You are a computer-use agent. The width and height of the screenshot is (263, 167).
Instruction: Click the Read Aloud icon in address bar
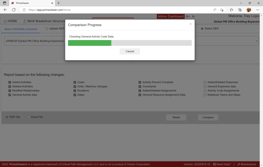tap(215, 10)
